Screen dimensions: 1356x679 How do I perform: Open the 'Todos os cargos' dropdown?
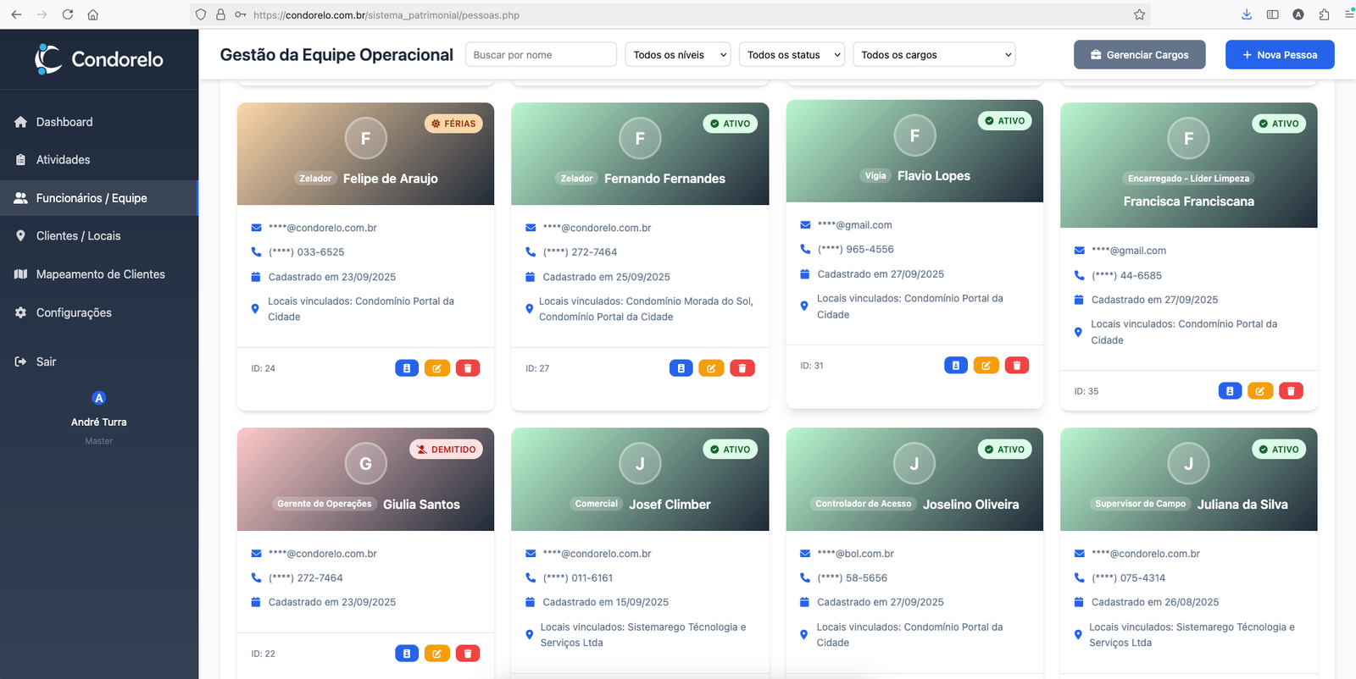coord(934,55)
